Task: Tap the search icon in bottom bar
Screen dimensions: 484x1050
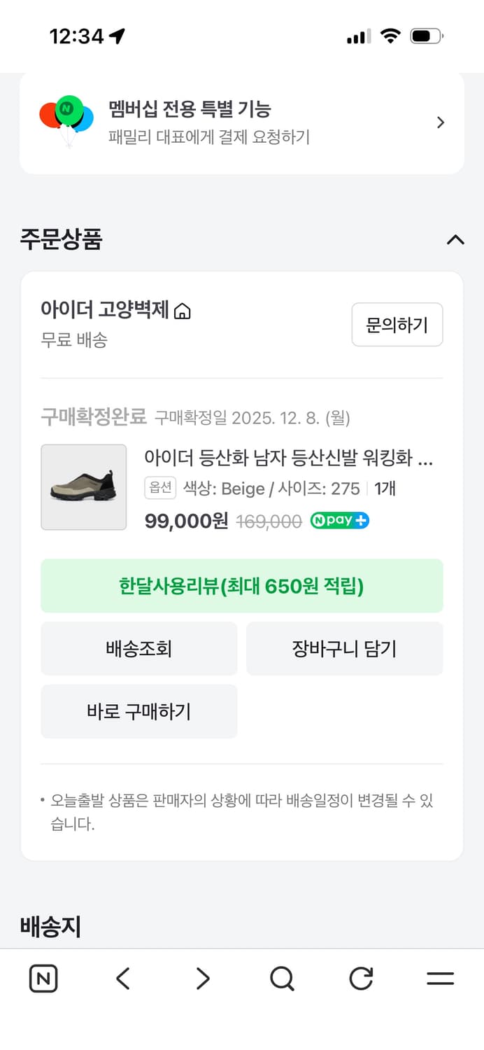Action: click(x=281, y=979)
